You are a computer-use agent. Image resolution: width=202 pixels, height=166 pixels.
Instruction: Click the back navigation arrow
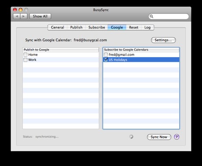(x=17, y=16)
